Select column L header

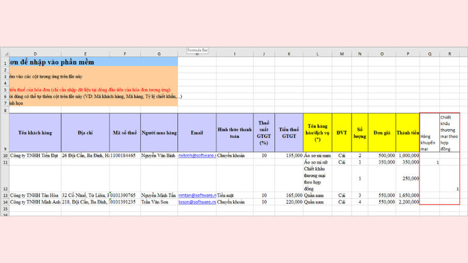pyautogui.click(x=318, y=54)
